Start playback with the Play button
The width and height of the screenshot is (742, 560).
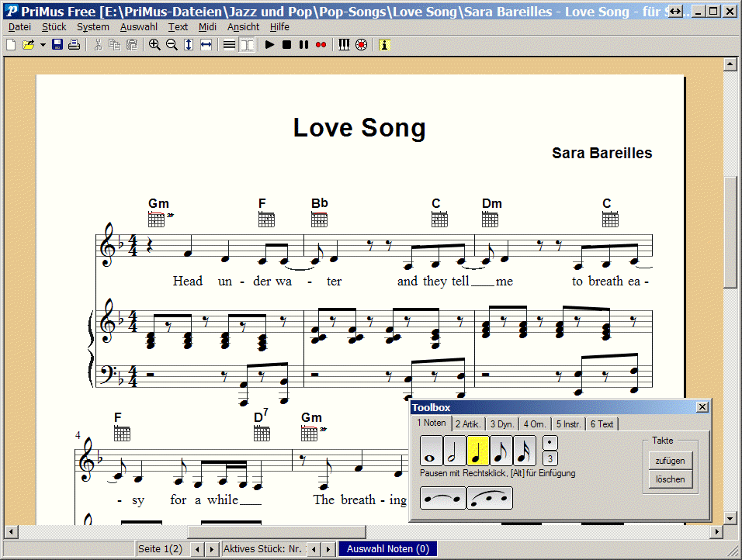tap(269, 44)
